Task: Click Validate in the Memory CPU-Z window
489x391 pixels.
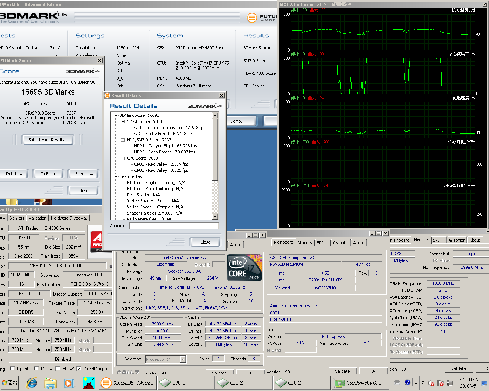Action: pos(458,368)
